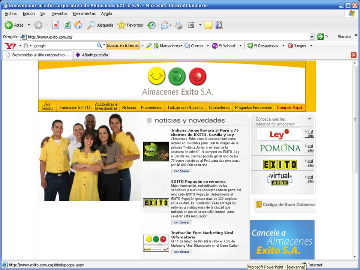The width and height of the screenshot is (360, 270).
Task: Expand Vínculos links chevron
Action: click(x=356, y=35)
